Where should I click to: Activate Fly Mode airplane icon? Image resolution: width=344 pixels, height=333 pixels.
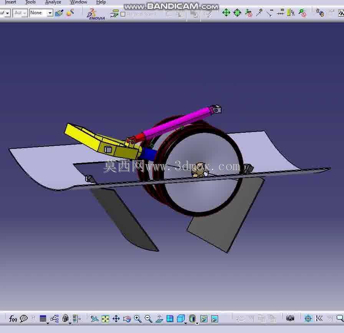tap(94, 318)
